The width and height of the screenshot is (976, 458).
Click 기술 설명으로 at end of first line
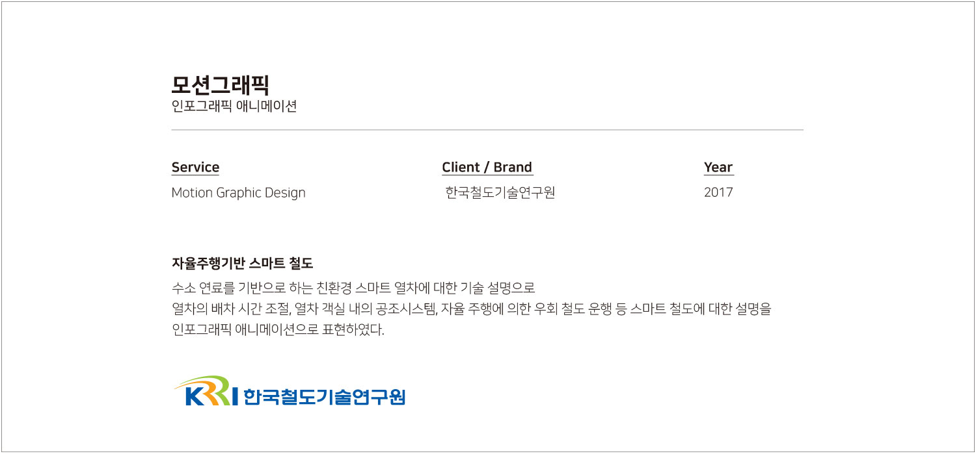click(497, 288)
